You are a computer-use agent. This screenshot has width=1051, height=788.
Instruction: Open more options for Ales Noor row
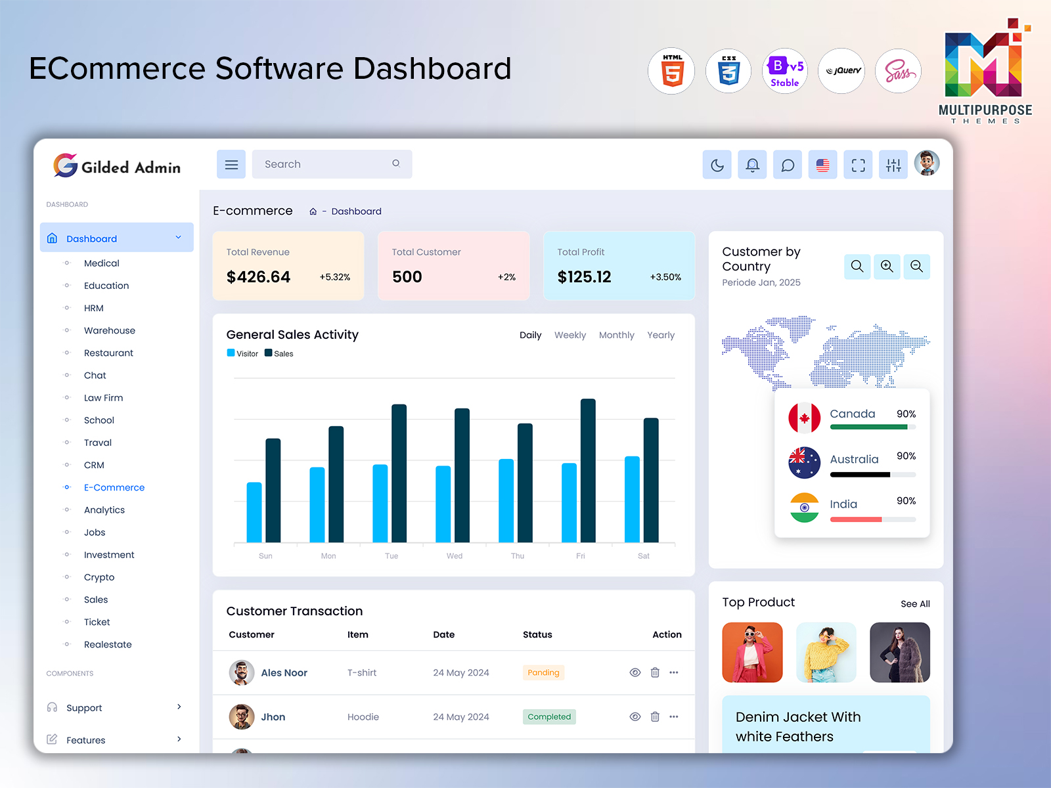click(x=674, y=672)
